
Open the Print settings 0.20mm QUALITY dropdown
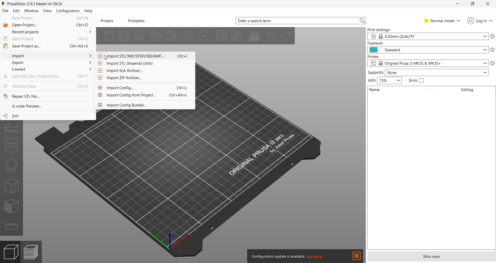pyautogui.click(x=428, y=37)
